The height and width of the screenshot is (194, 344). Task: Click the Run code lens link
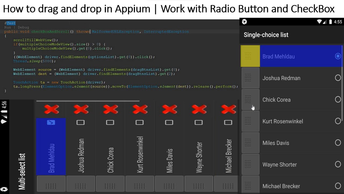[x=8, y=27]
